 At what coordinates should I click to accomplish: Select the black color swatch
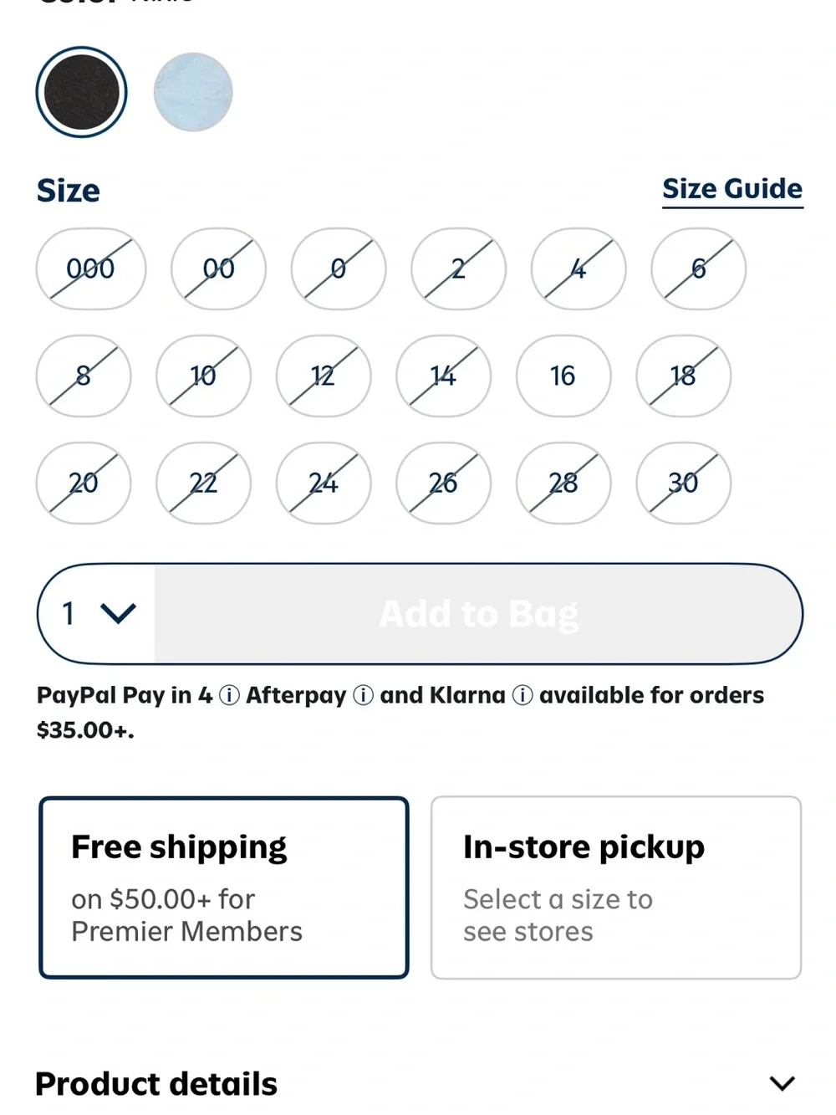81,92
